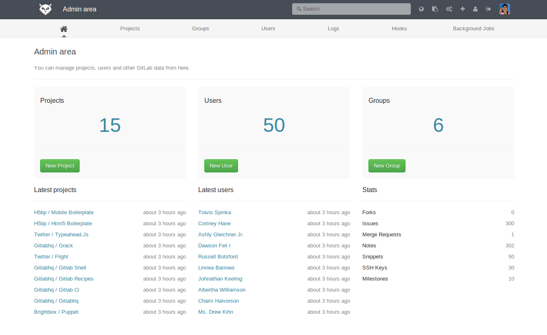Select the Home icon in the admin navigation

[x=64, y=28]
